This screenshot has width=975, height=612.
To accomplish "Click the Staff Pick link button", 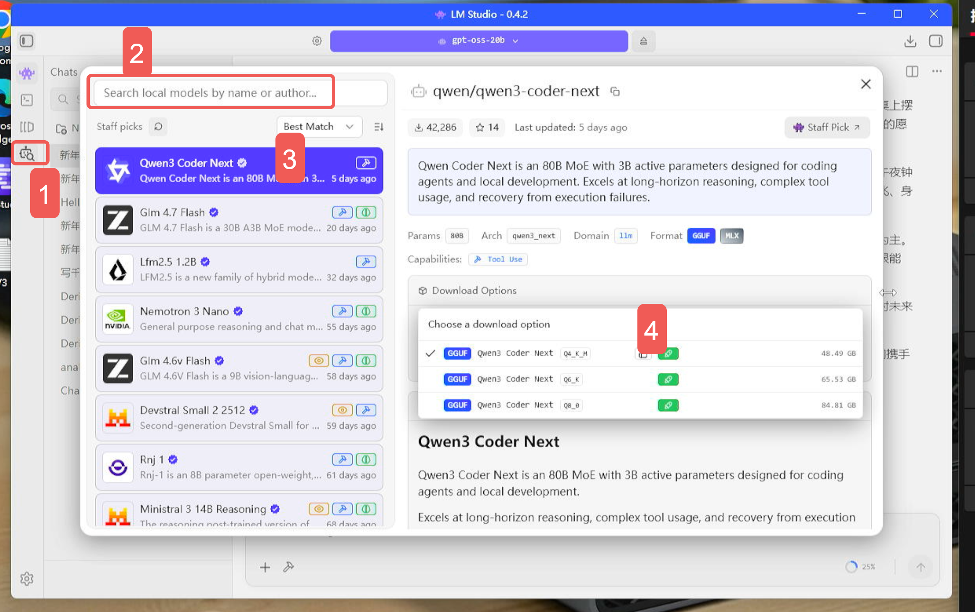I will tap(827, 128).
